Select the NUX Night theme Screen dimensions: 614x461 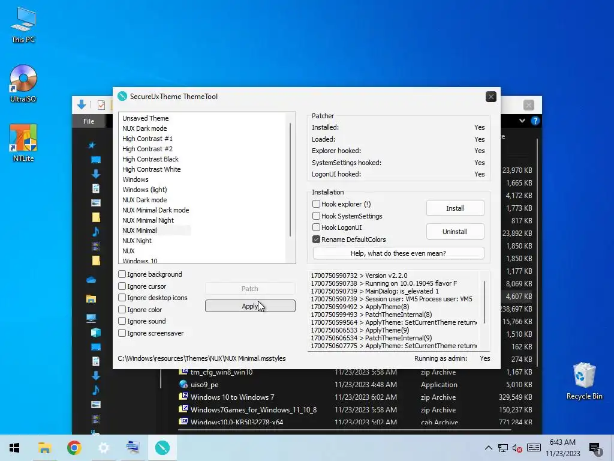pyautogui.click(x=137, y=240)
